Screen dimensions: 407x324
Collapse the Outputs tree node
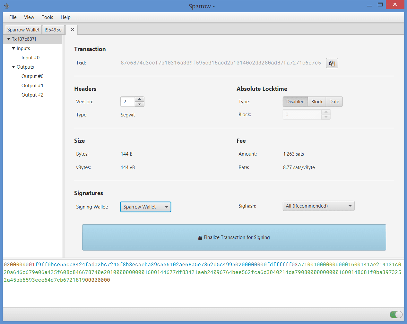pyautogui.click(x=13, y=67)
